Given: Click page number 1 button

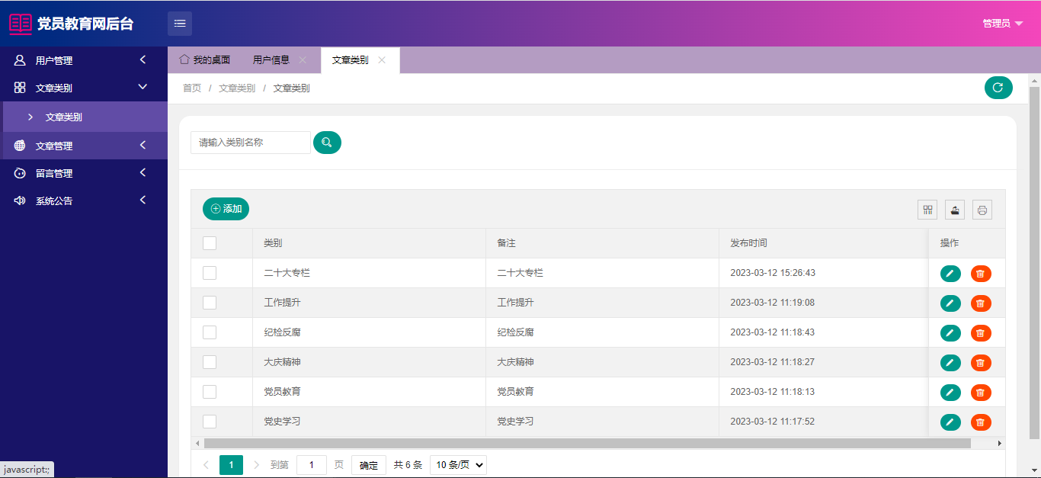Looking at the screenshot, I should click(x=231, y=464).
